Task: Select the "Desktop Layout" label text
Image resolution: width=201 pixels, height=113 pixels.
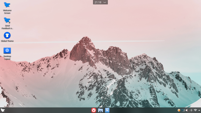Action: [x=7, y=58]
